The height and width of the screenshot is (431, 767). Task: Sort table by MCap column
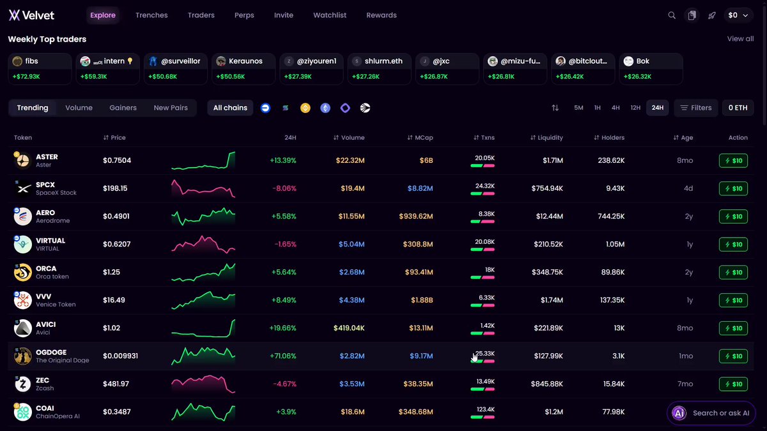tap(420, 137)
